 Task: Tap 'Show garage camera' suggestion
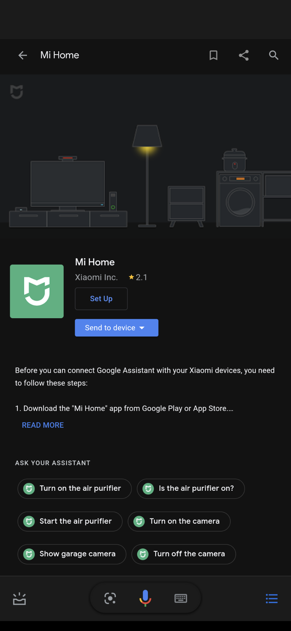point(72,554)
